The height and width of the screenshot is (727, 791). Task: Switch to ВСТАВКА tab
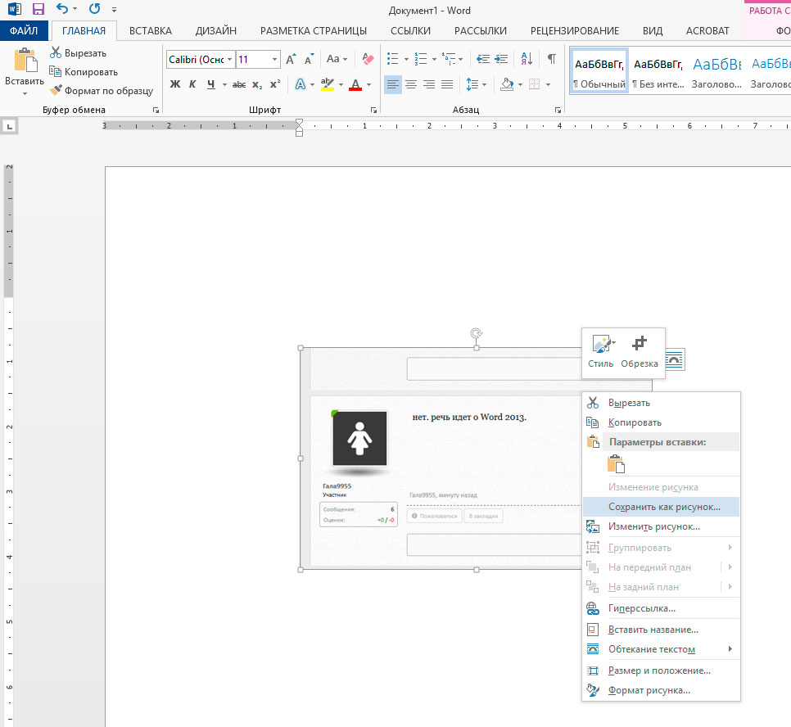click(151, 31)
